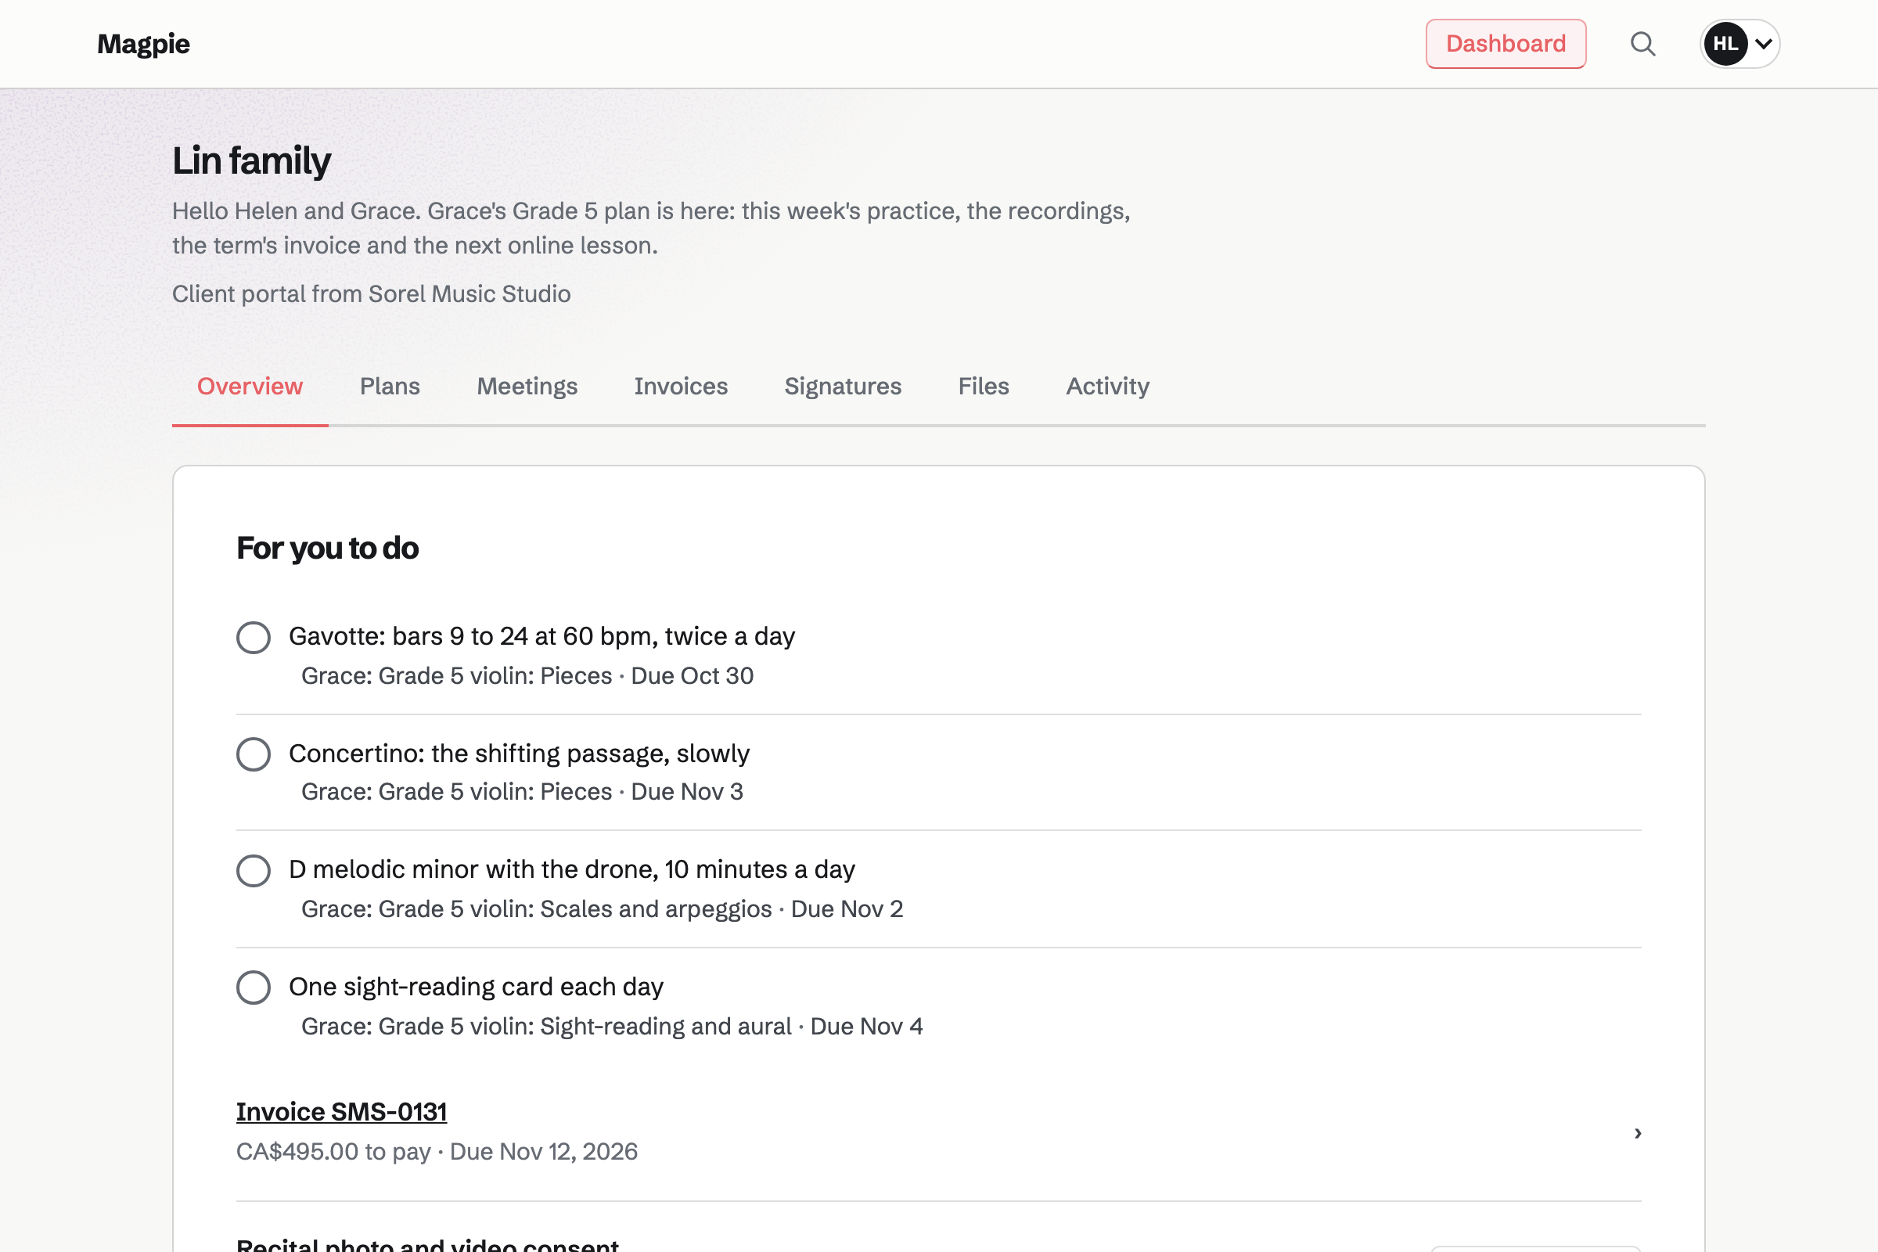Complete the sight-reading card task
Screen dimensions: 1878x1252
click(x=253, y=988)
